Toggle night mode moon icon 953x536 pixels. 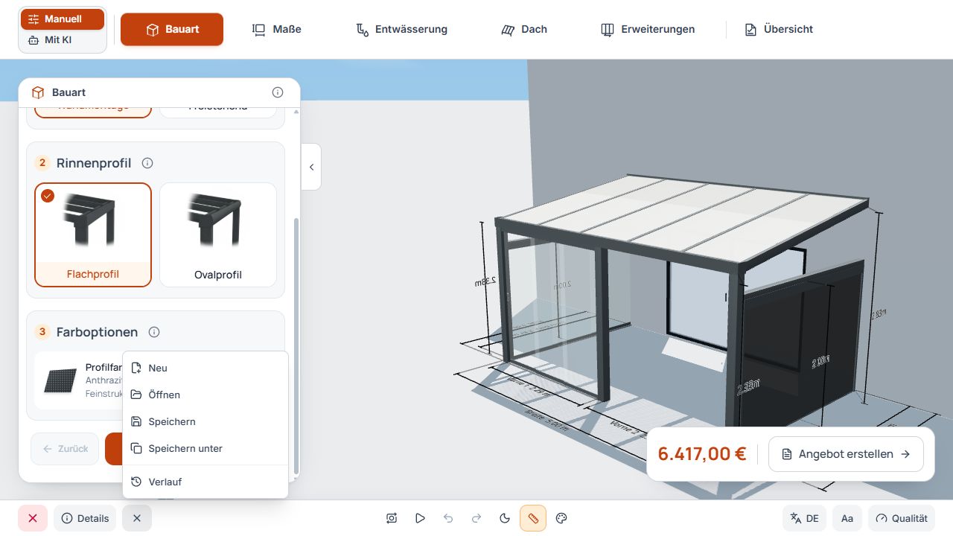point(505,518)
